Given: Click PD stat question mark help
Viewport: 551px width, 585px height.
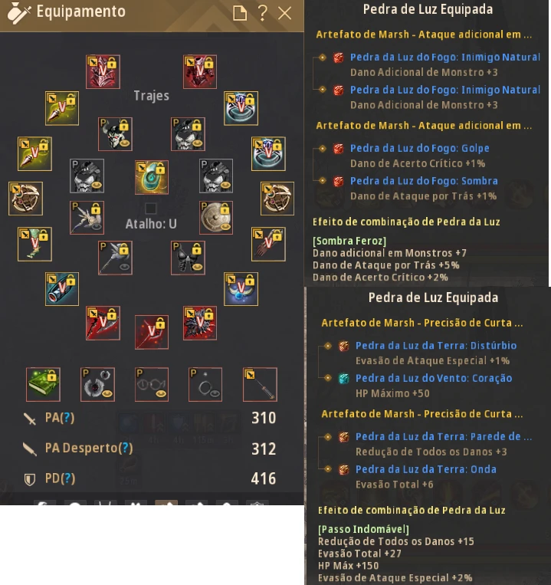Looking at the screenshot, I should click(67, 478).
